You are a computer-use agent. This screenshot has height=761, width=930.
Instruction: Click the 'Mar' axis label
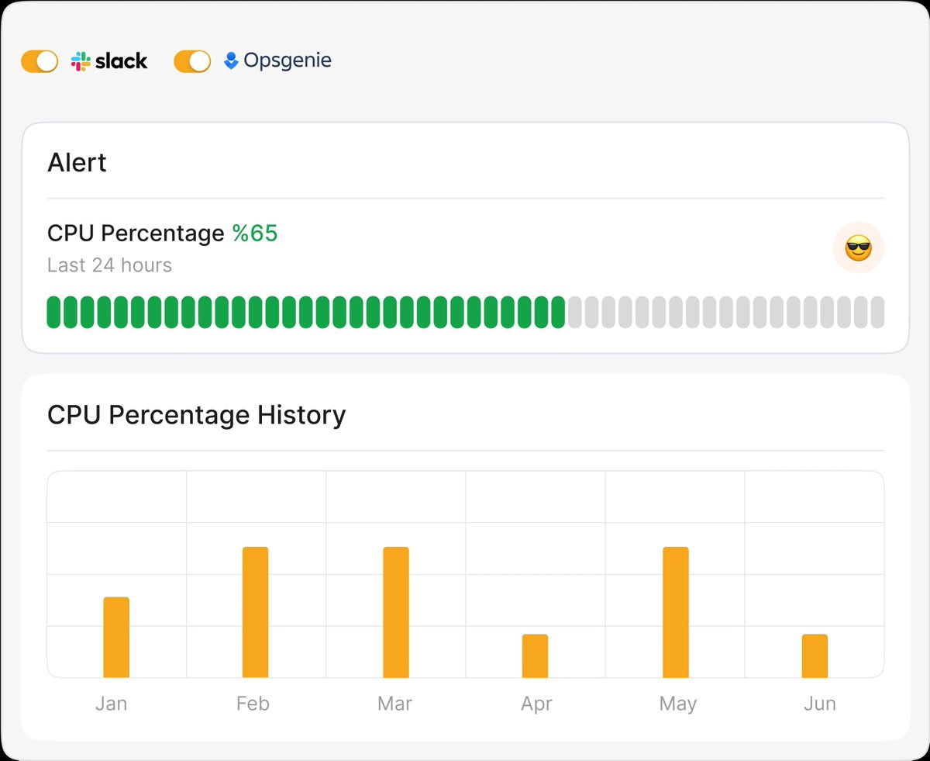coord(394,704)
